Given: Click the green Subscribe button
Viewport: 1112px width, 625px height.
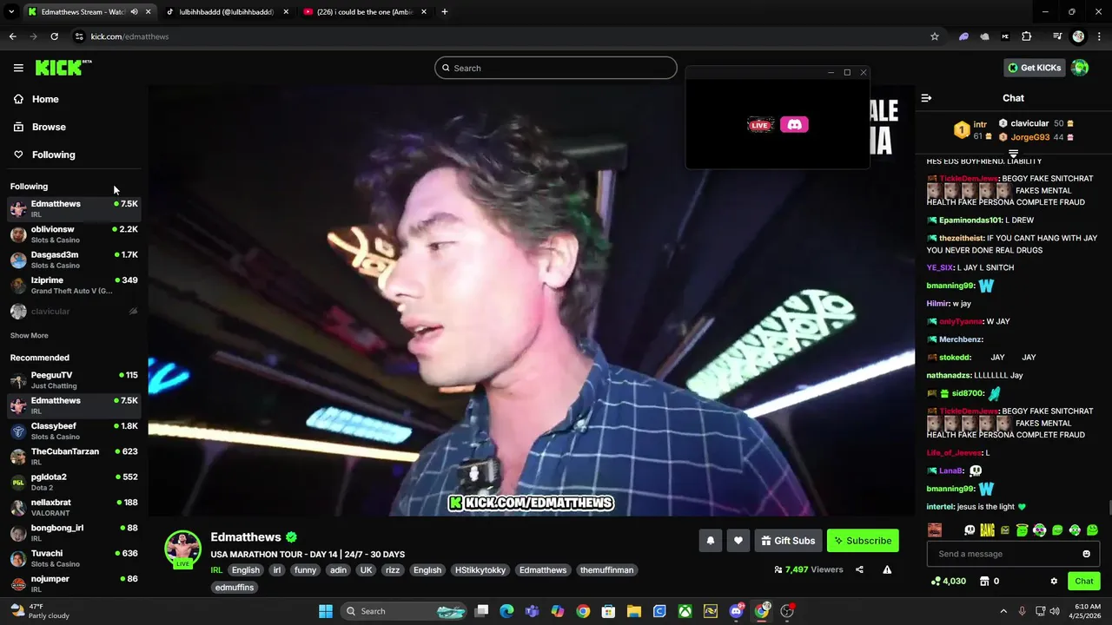Looking at the screenshot, I should click(863, 541).
